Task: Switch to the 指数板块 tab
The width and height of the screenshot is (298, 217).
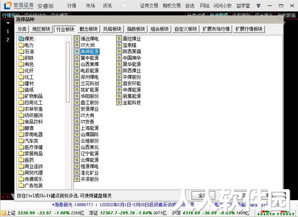Action: (136, 29)
